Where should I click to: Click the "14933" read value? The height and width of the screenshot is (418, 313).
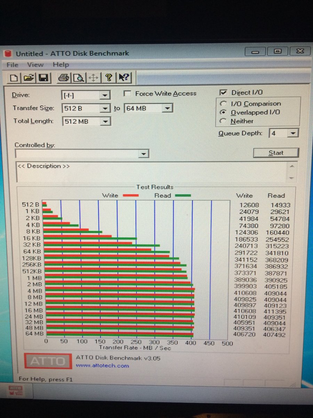coord(280,205)
